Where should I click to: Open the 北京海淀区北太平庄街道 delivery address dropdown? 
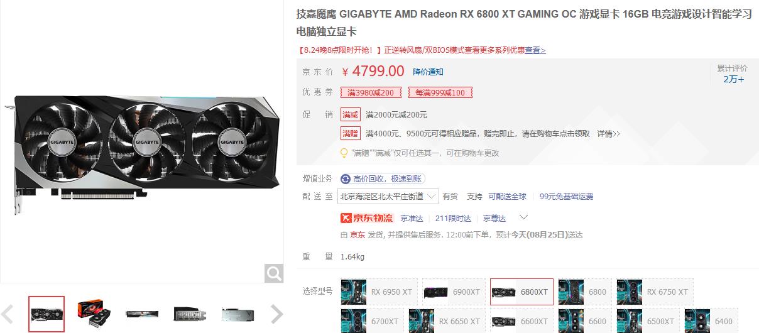[388, 196]
